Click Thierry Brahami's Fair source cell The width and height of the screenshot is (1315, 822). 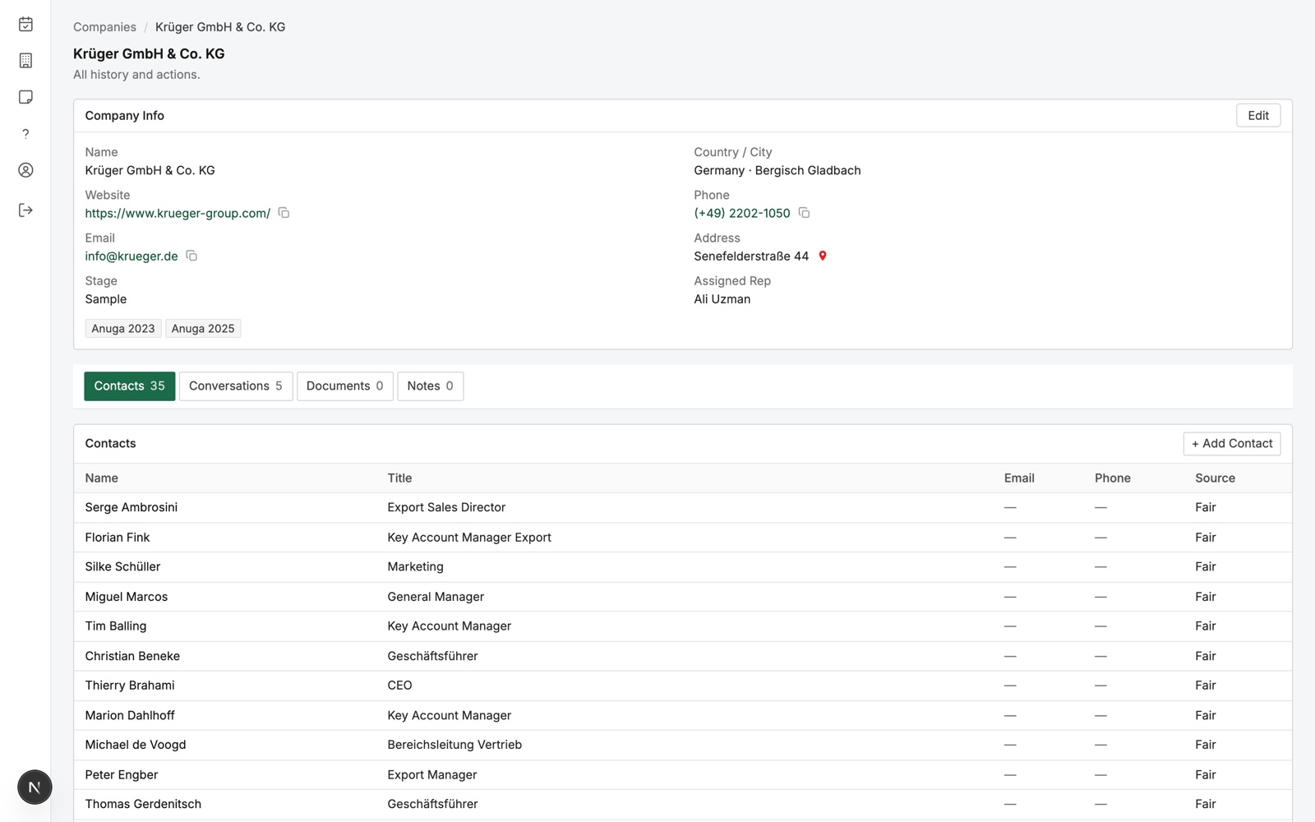tap(1205, 686)
